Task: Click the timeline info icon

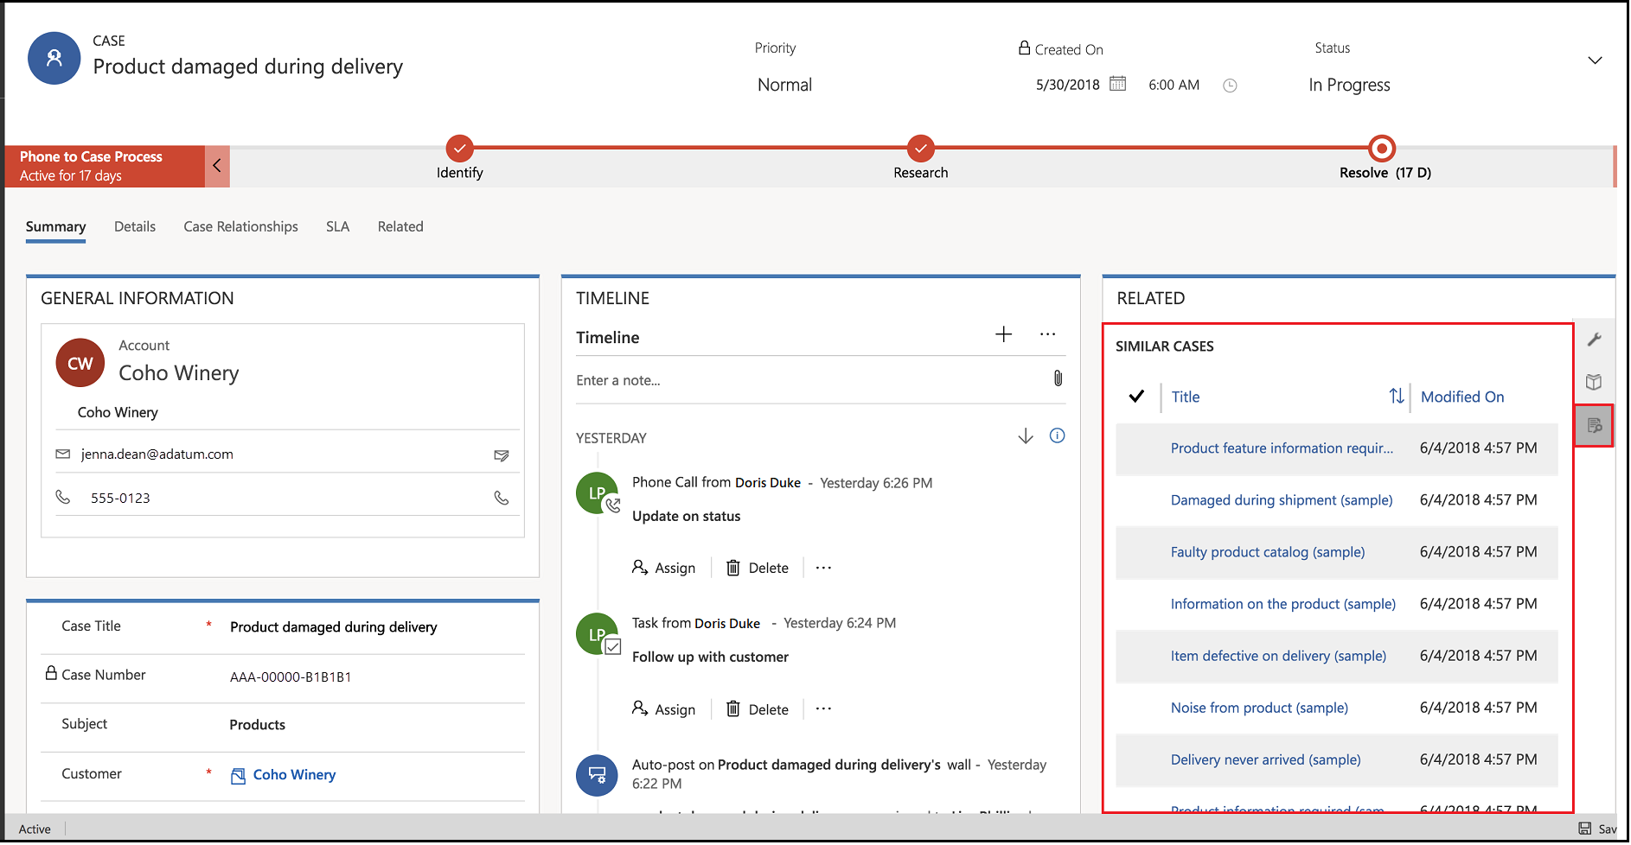Action: [1057, 436]
